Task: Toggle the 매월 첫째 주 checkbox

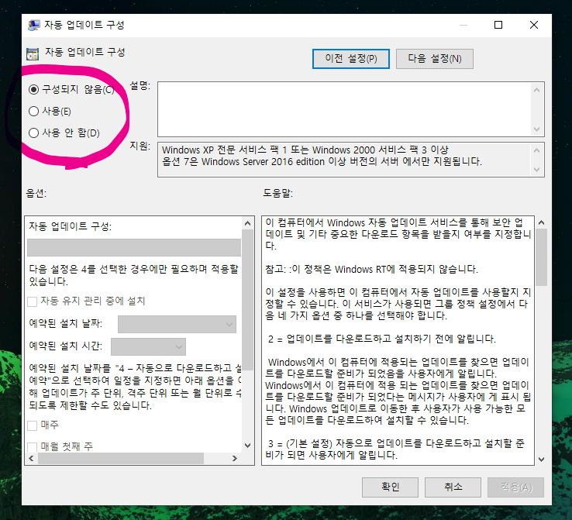Action: pyautogui.click(x=33, y=446)
